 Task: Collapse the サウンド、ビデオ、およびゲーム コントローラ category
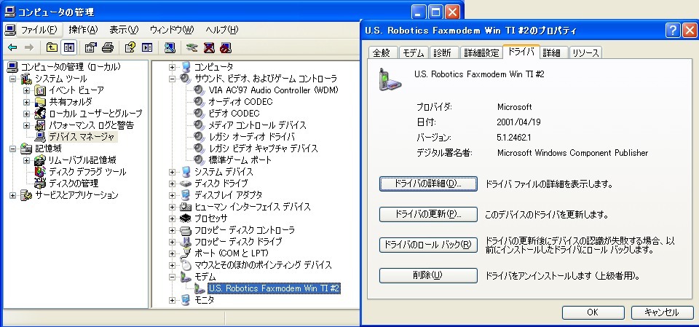click(172, 79)
